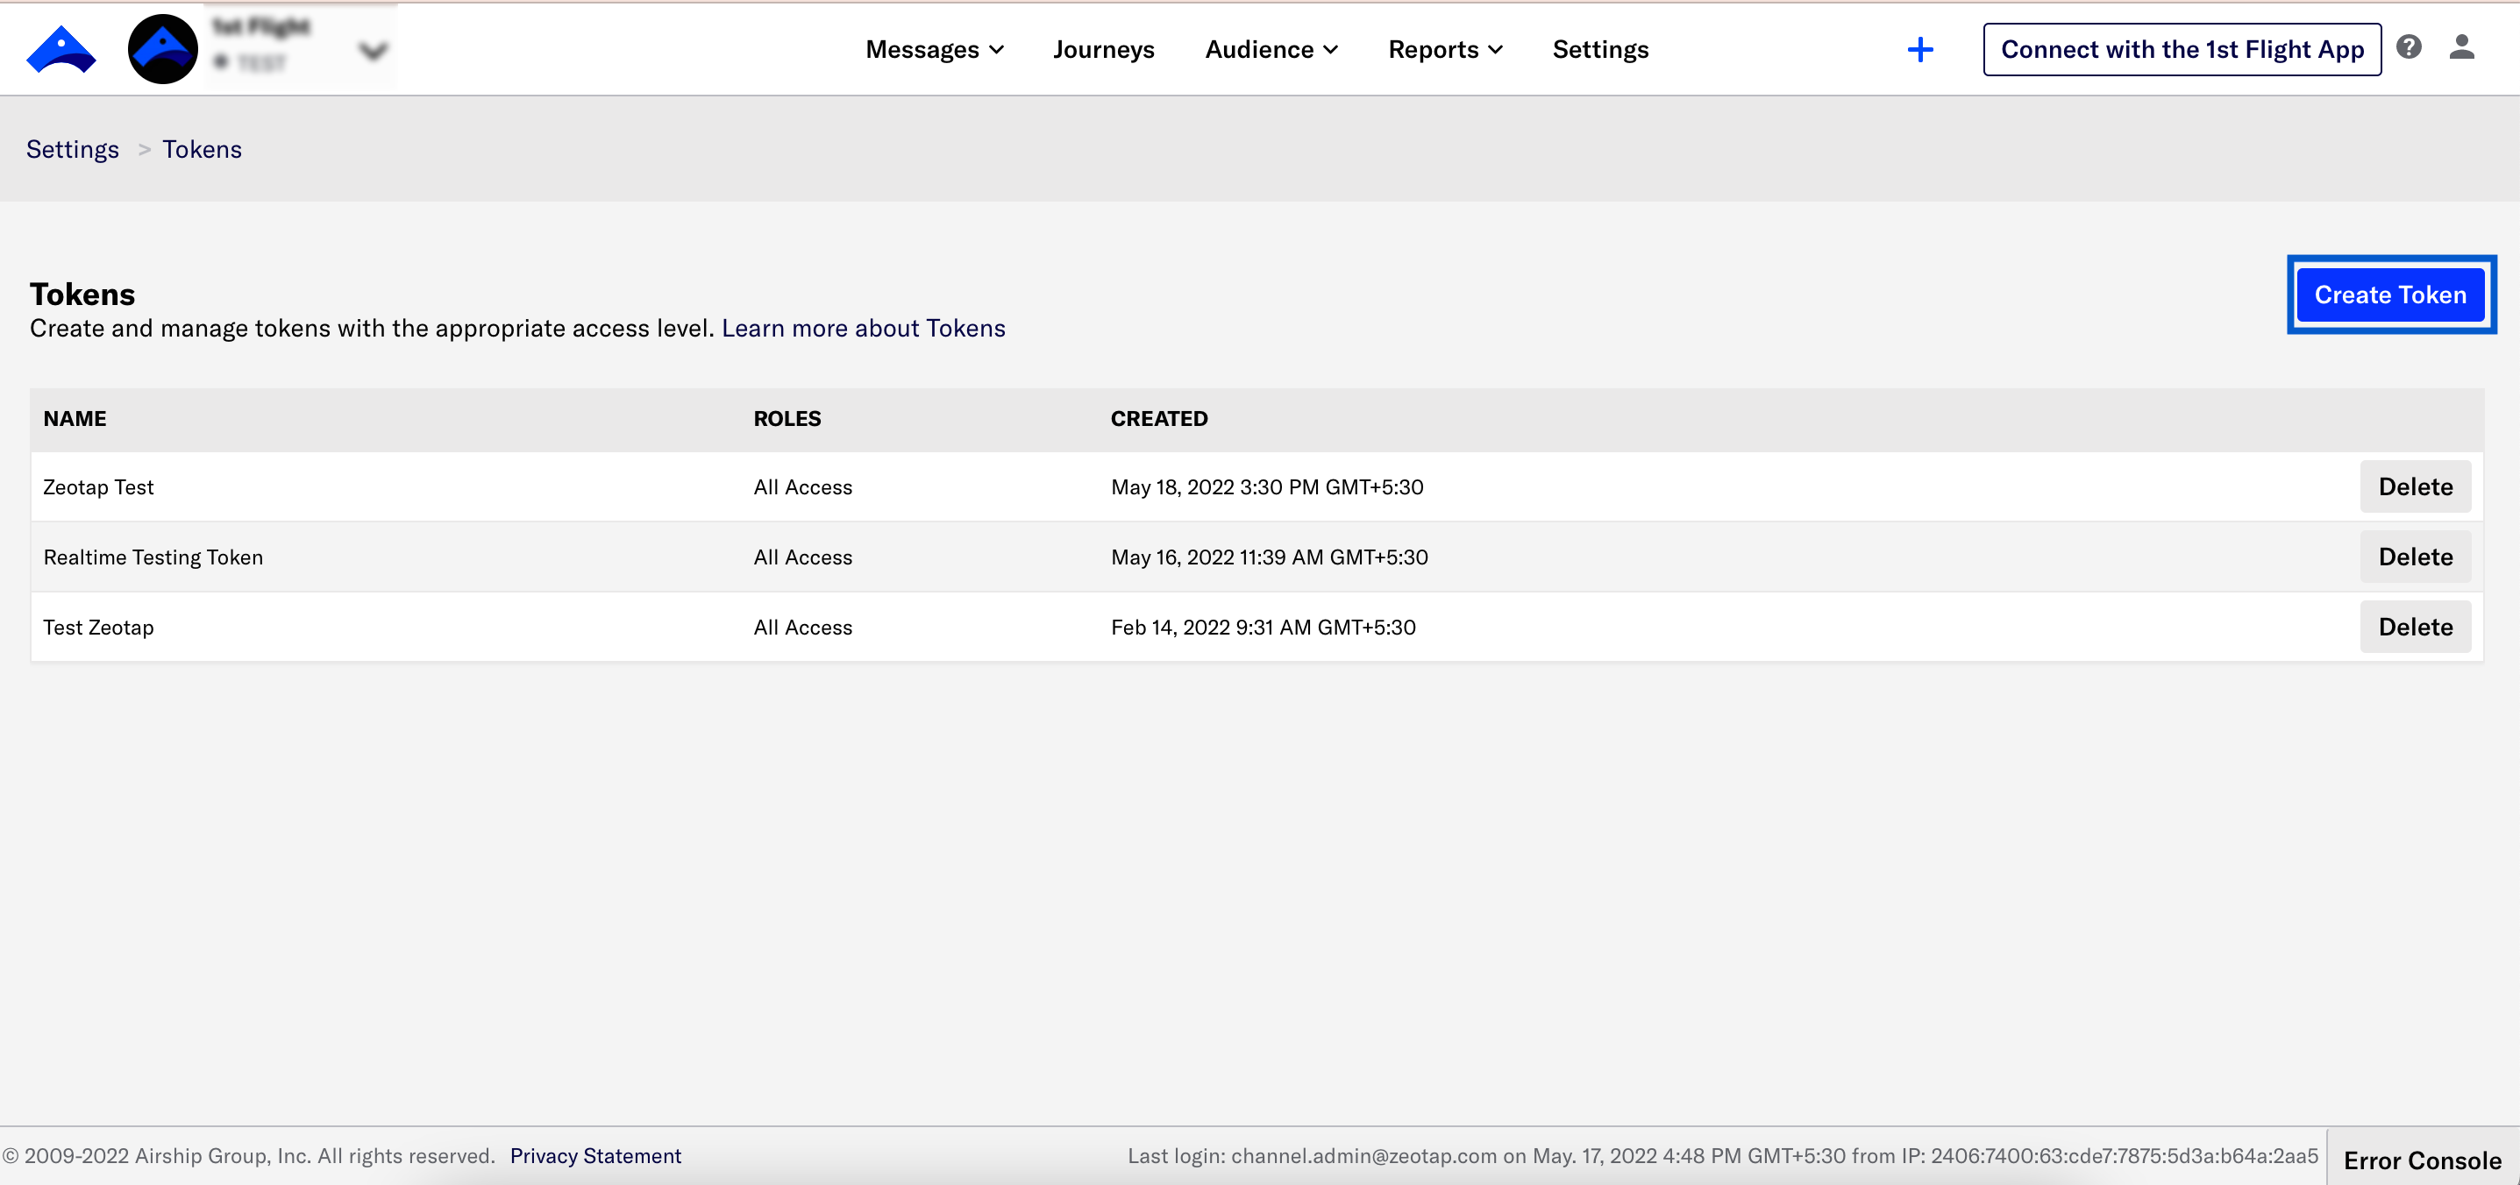Click the 1st Flight project avatar
2520x1185 pixels.
tap(162, 49)
